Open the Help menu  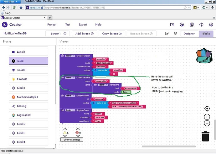98,24
